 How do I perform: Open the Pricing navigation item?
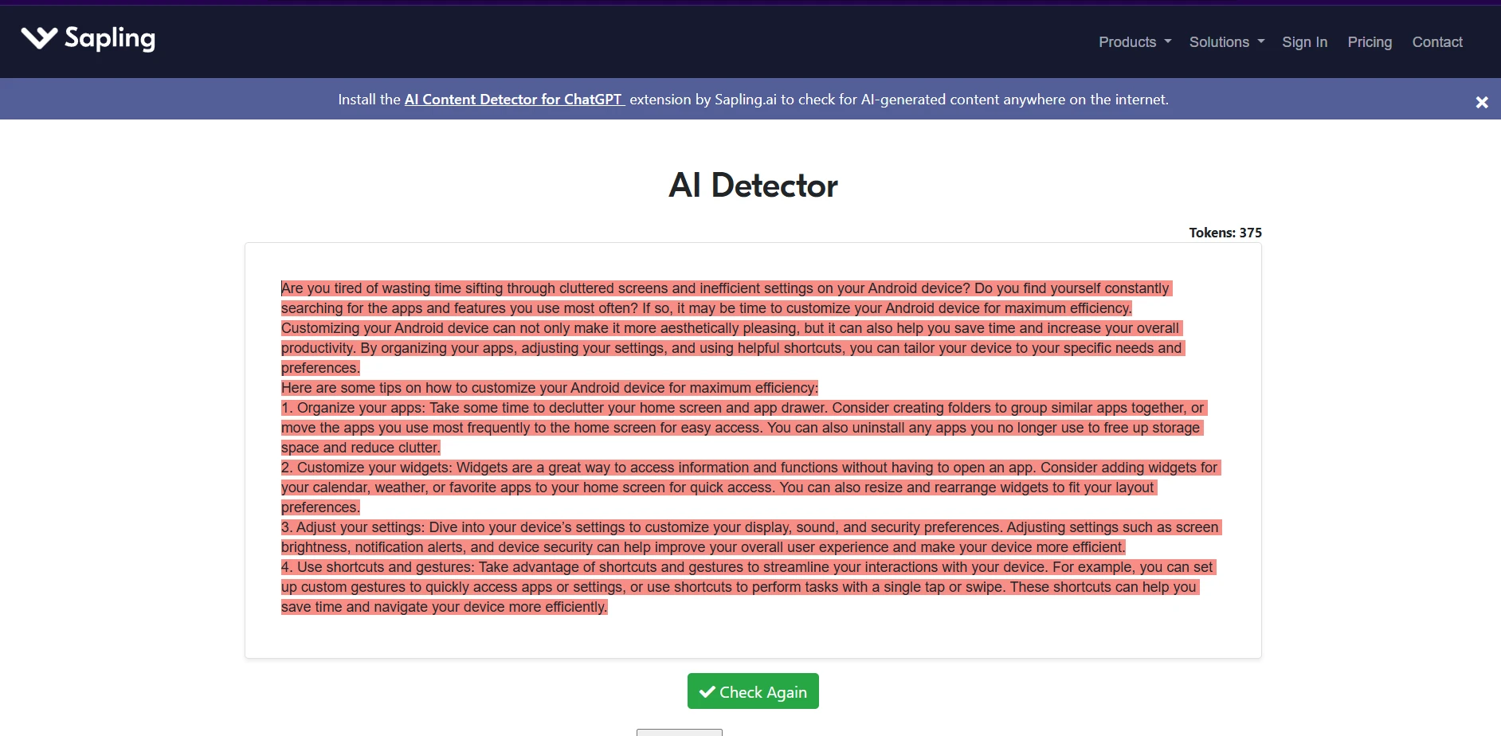pos(1370,42)
